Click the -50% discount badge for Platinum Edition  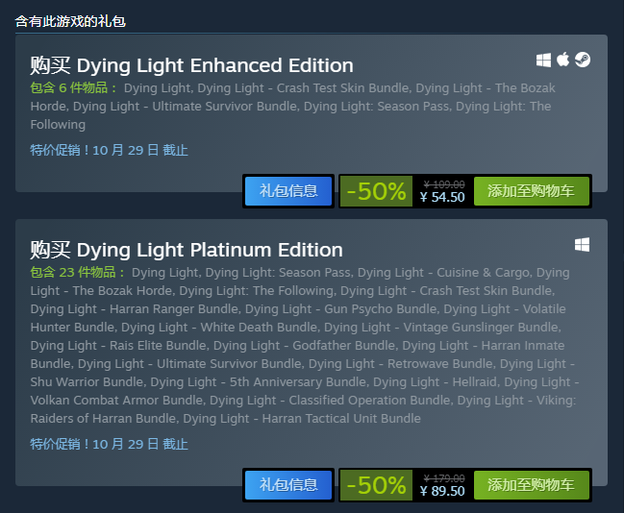pyautogui.click(x=376, y=485)
